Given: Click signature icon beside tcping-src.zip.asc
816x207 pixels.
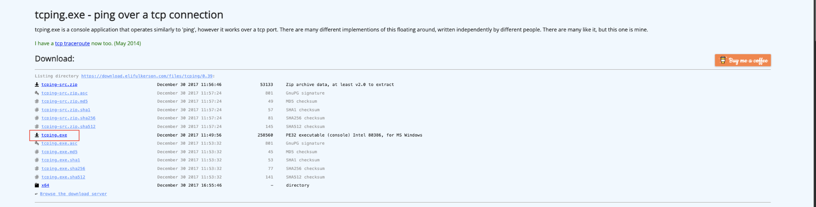Looking at the screenshot, I should [x=37, y=93].
